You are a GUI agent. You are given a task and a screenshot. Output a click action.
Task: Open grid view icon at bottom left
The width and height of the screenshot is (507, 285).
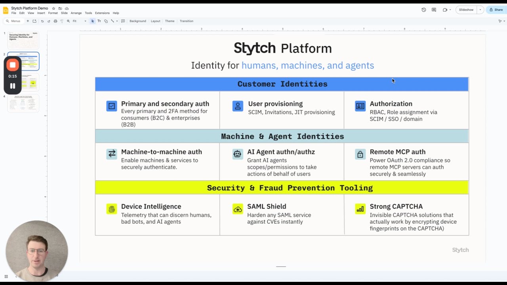pos(6,276)
